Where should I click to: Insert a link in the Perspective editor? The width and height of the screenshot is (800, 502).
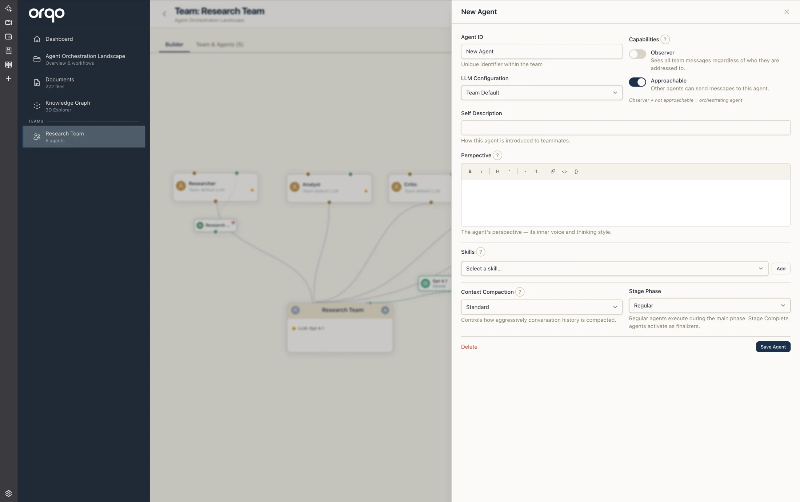(553, 171)
